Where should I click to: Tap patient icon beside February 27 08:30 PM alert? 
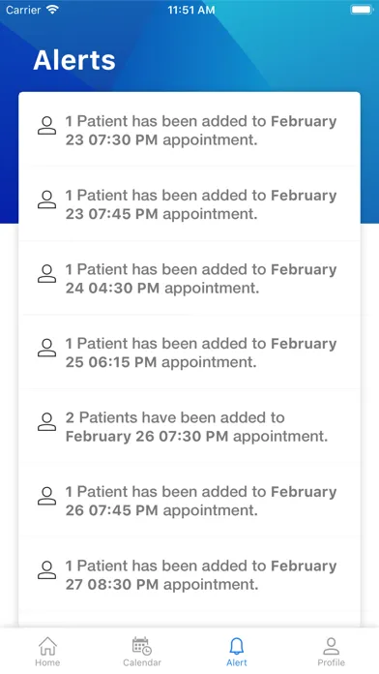coord(46,570)
